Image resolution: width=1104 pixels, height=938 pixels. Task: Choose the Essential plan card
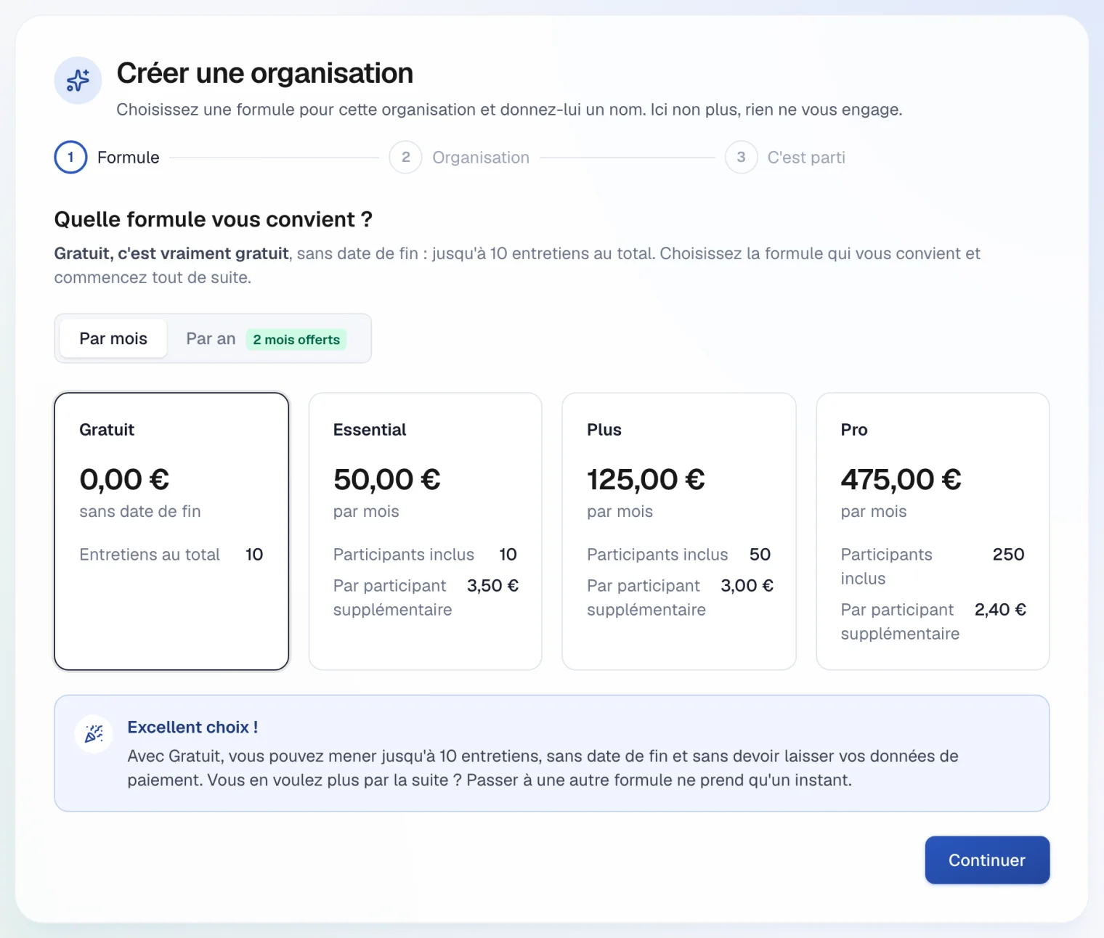click(426, 531)
